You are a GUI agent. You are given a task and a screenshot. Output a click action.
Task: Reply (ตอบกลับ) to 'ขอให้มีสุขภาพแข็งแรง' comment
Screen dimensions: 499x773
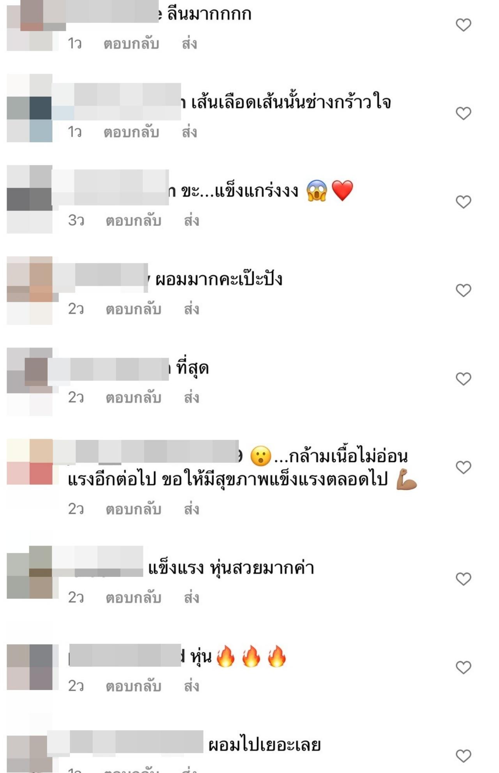tap(133, 509)
